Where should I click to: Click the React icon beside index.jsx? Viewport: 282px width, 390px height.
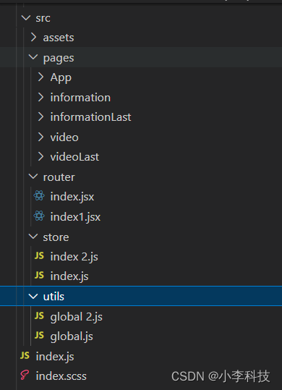click(39, 196)
